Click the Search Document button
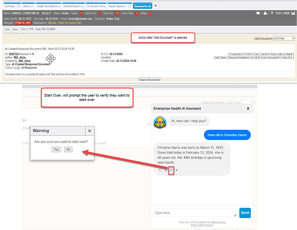The width and height of the screenshot is (297, 230). (149, 80)
